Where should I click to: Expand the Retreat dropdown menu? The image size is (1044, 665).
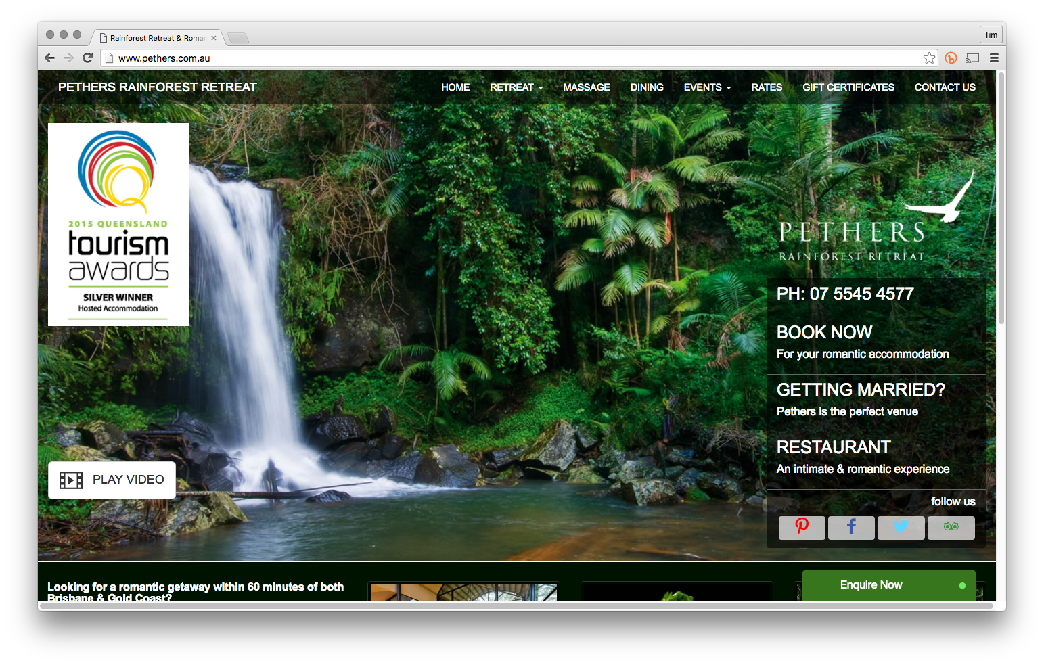(x=516, y=87)
